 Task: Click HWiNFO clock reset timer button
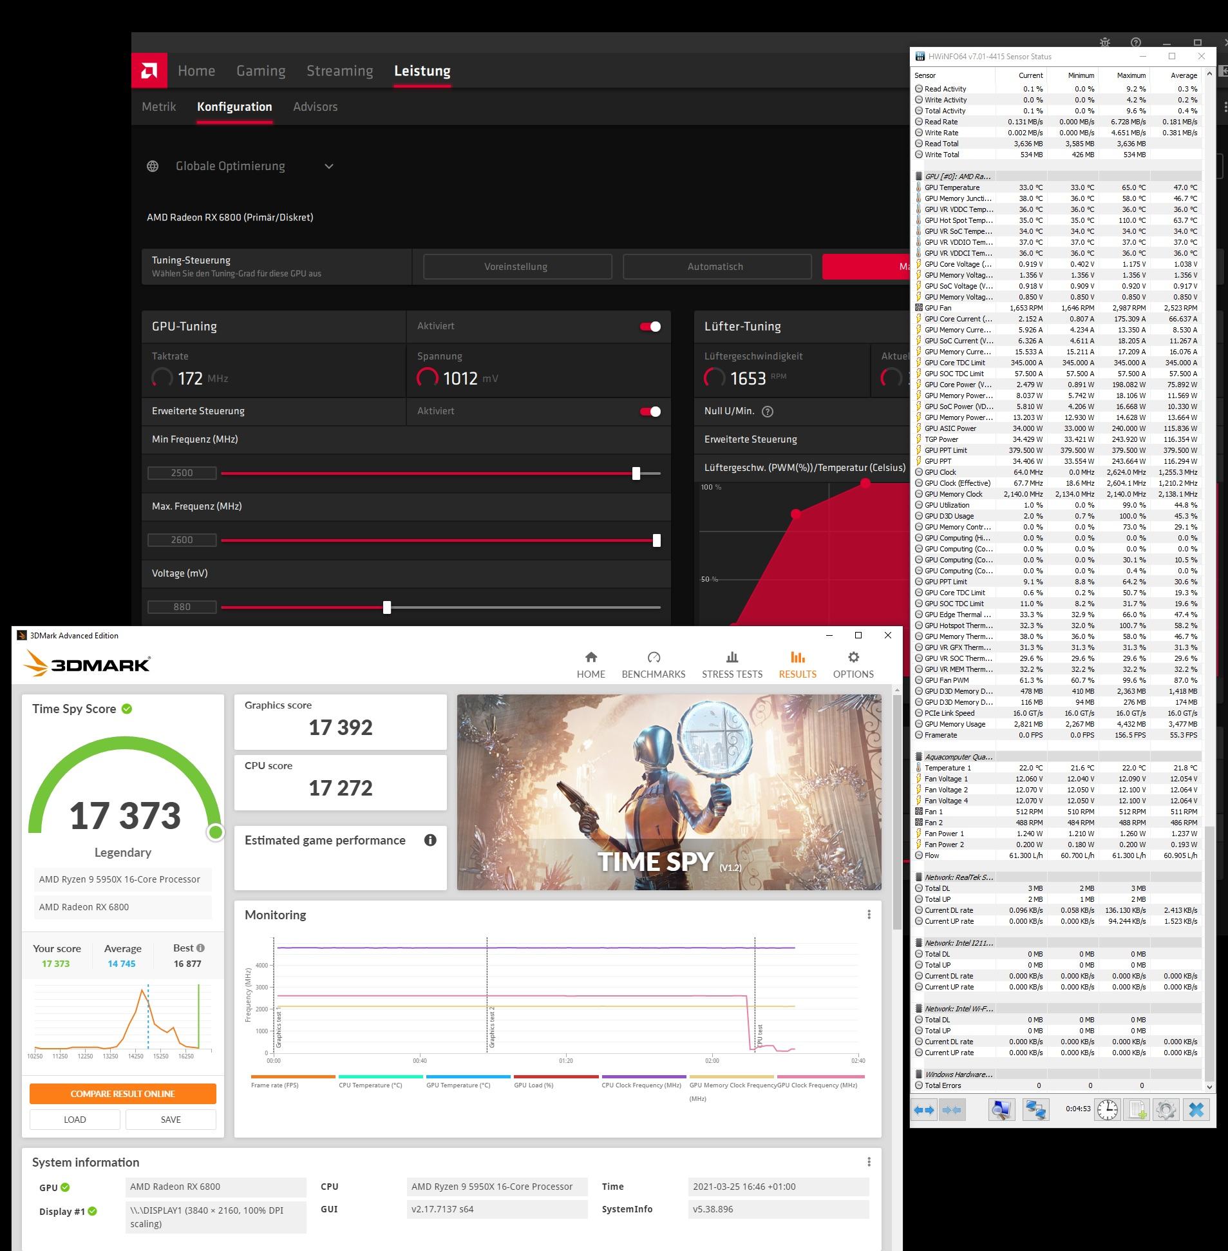(x=1108, y=1110)
